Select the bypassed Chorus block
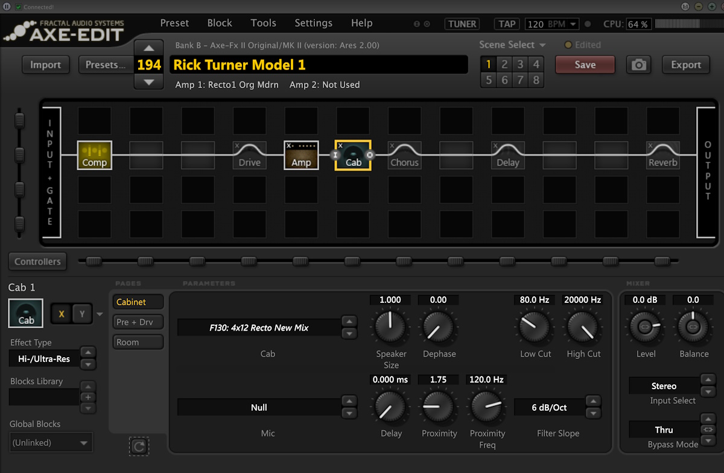 point(404,155)
